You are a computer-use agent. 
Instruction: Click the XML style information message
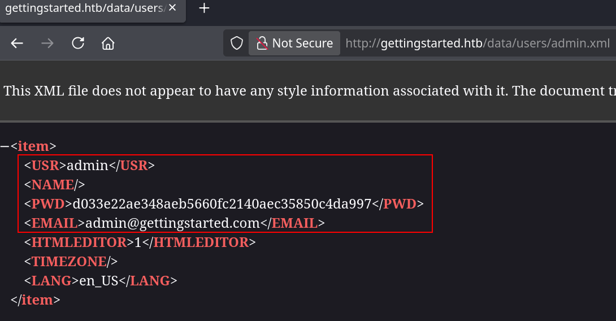[305, 91]
